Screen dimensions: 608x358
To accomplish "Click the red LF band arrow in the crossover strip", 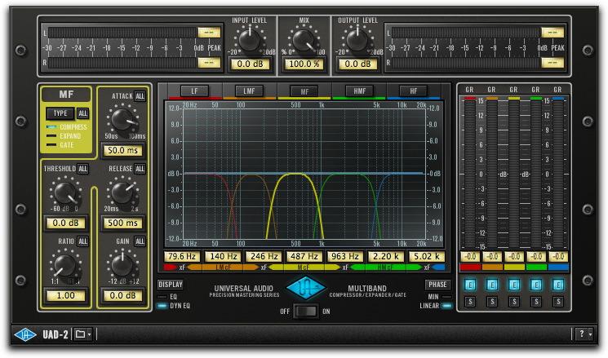I will (x=171, y=267).
